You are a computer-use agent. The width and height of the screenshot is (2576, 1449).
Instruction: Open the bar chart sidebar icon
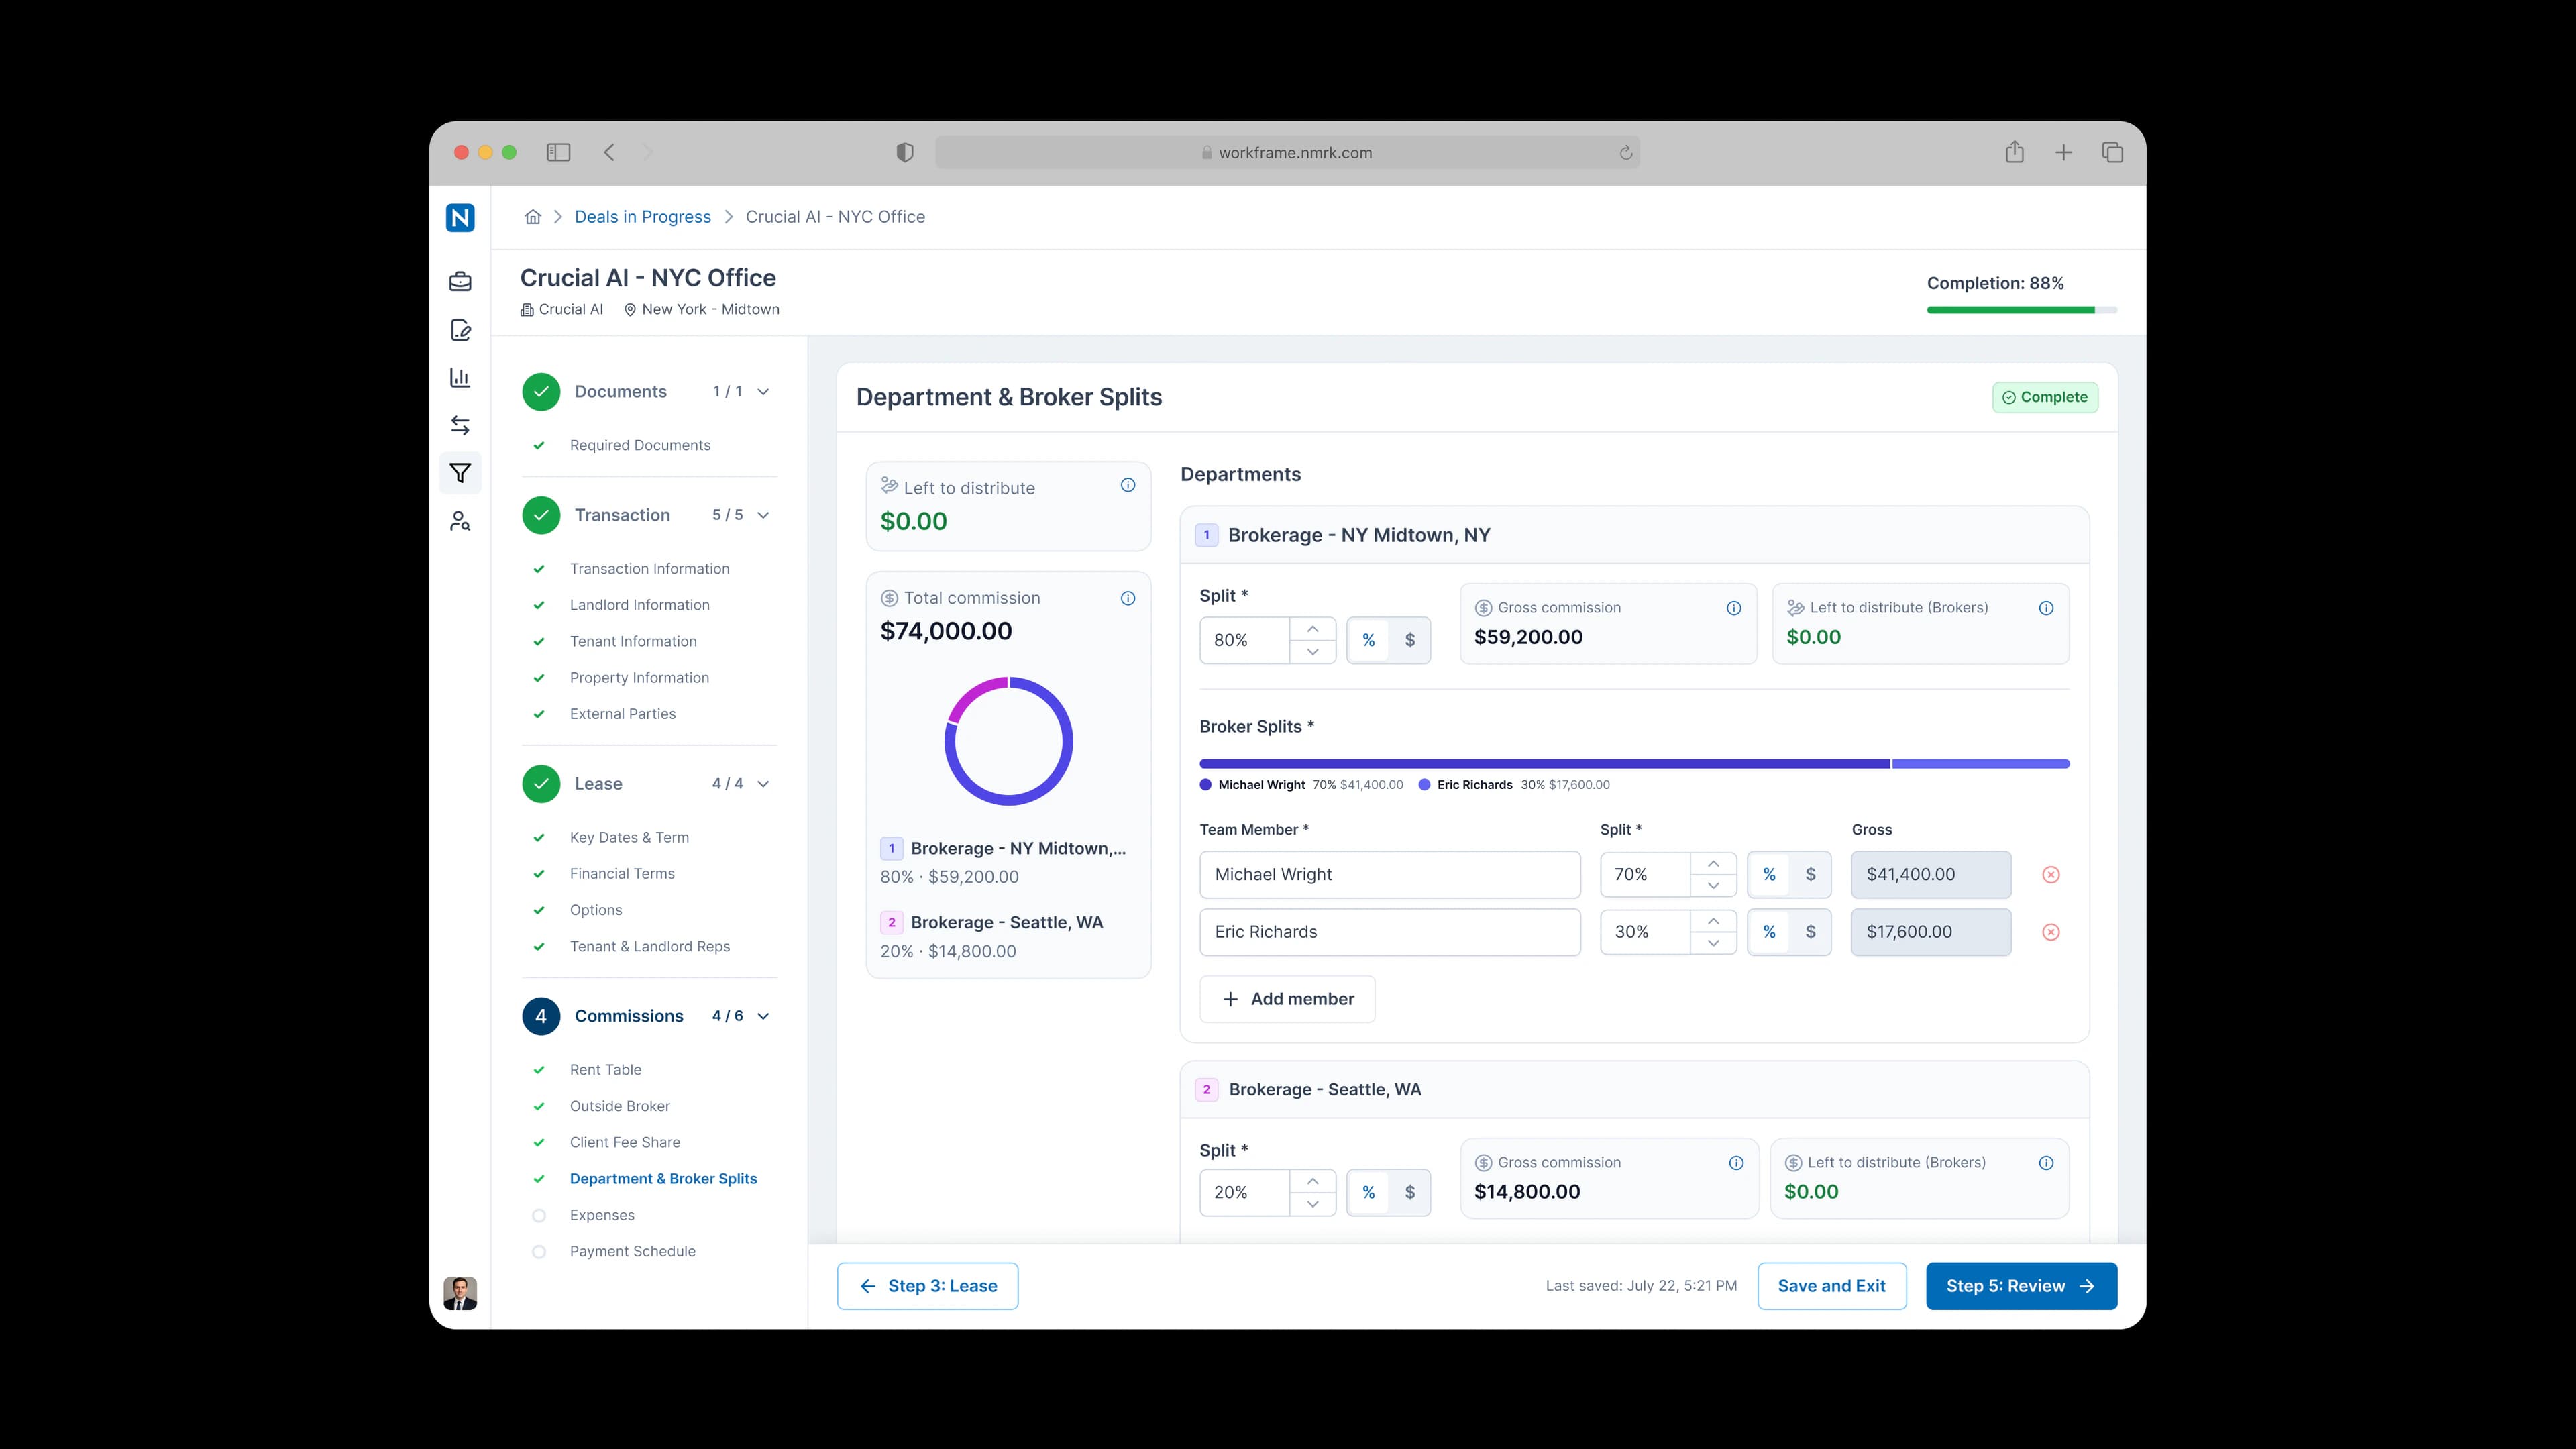(460, 378)
